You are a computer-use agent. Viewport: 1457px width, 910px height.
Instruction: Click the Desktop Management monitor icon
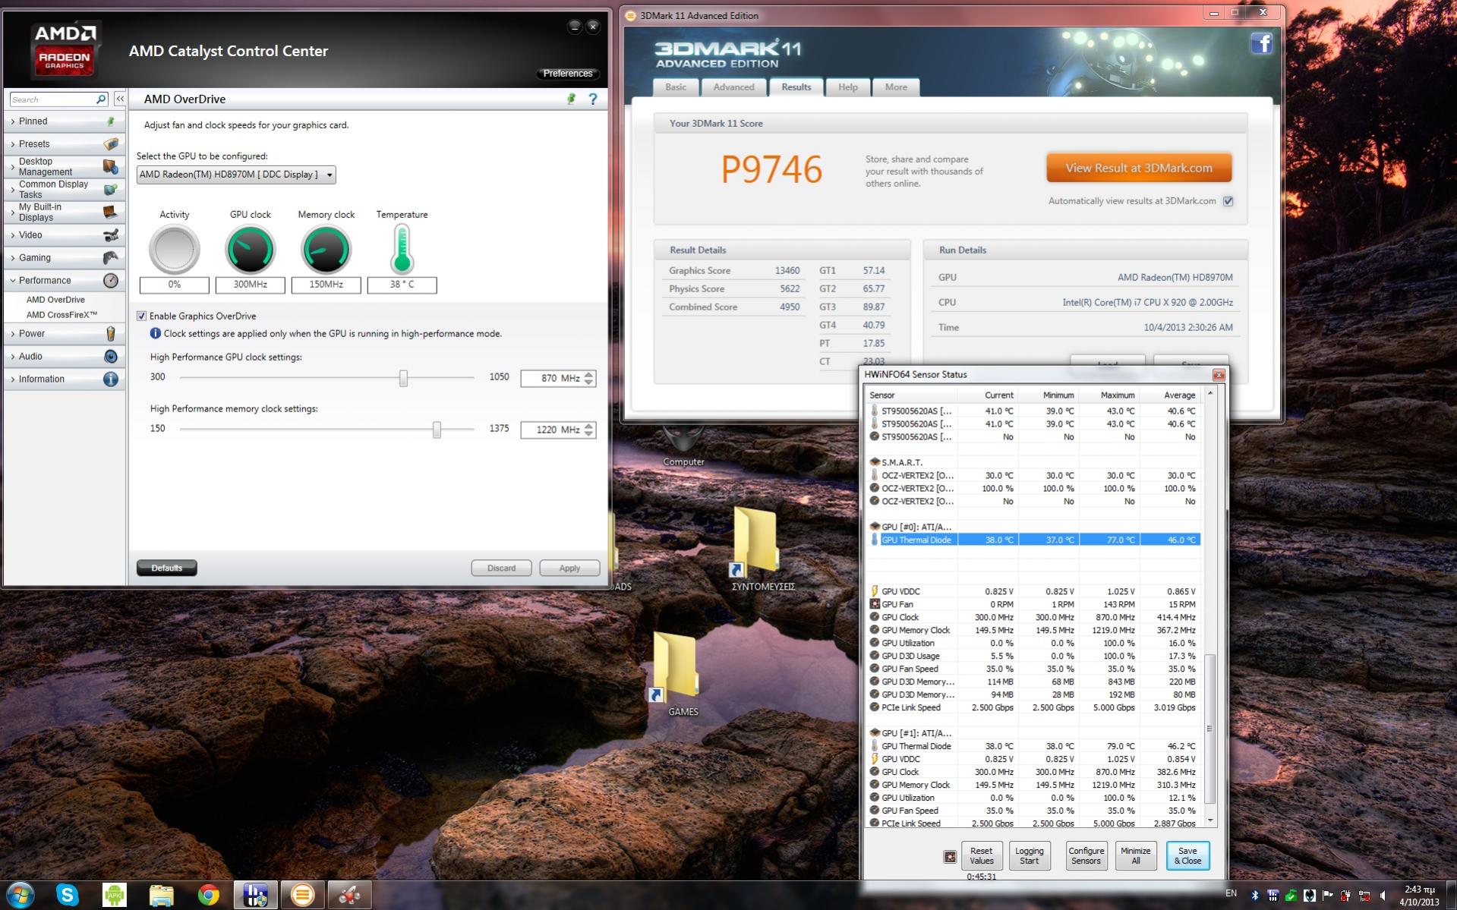[111, 166]
